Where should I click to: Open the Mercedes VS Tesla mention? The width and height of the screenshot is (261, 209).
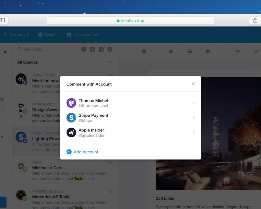click(65, 197)
